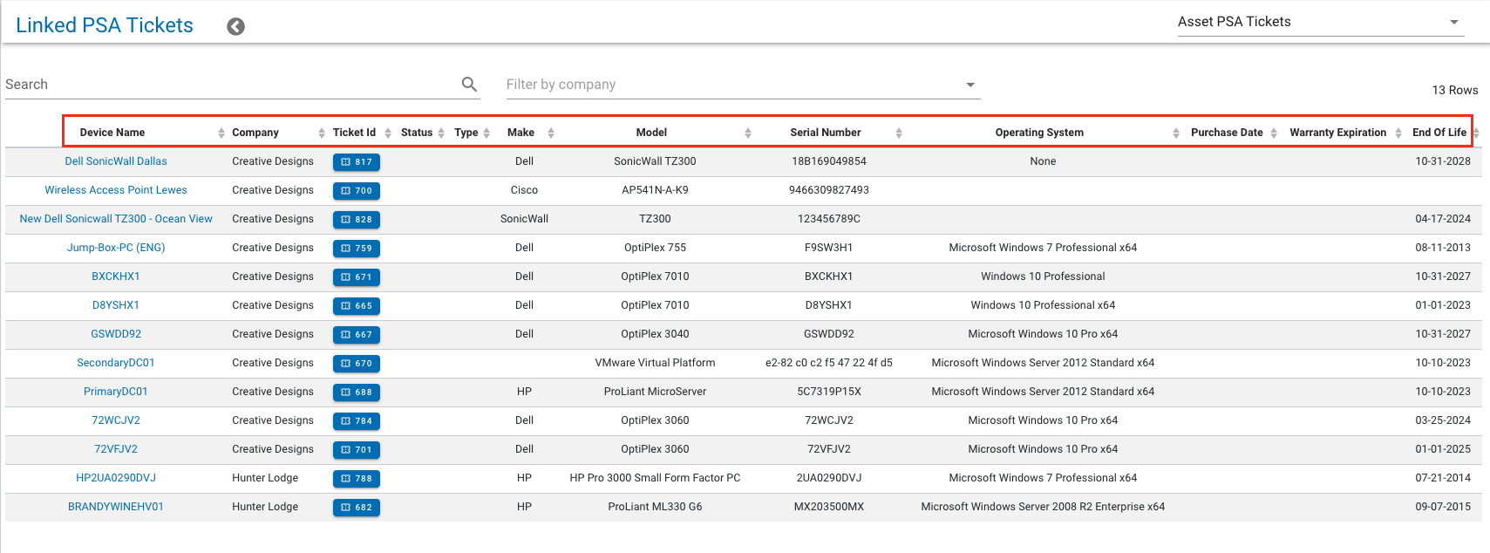
Task: Select the 13 Rows count text
Action: pos(1455,90)
